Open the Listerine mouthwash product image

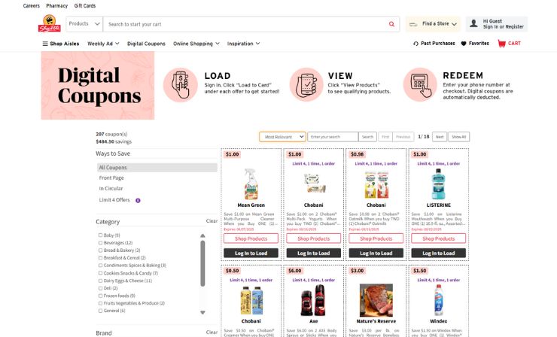[x=438, y=184]
